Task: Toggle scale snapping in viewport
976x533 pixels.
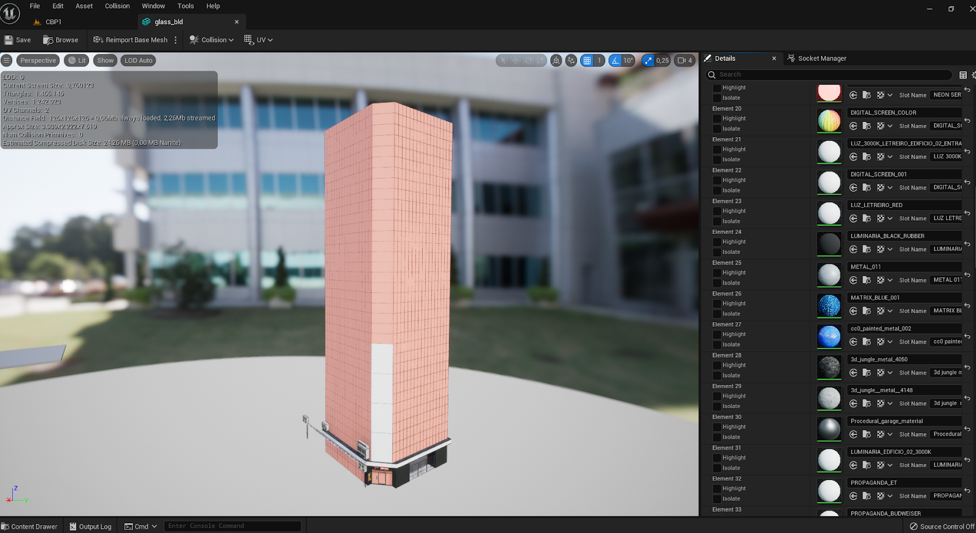Action: pyautogui.click(x=648, y=60)
